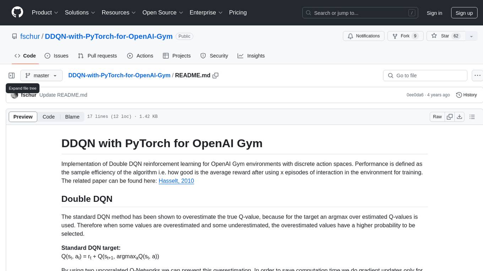Select the Code view toggle
Image resolution: width=483 pixels, height=271 pixels.
click(49, 117)
